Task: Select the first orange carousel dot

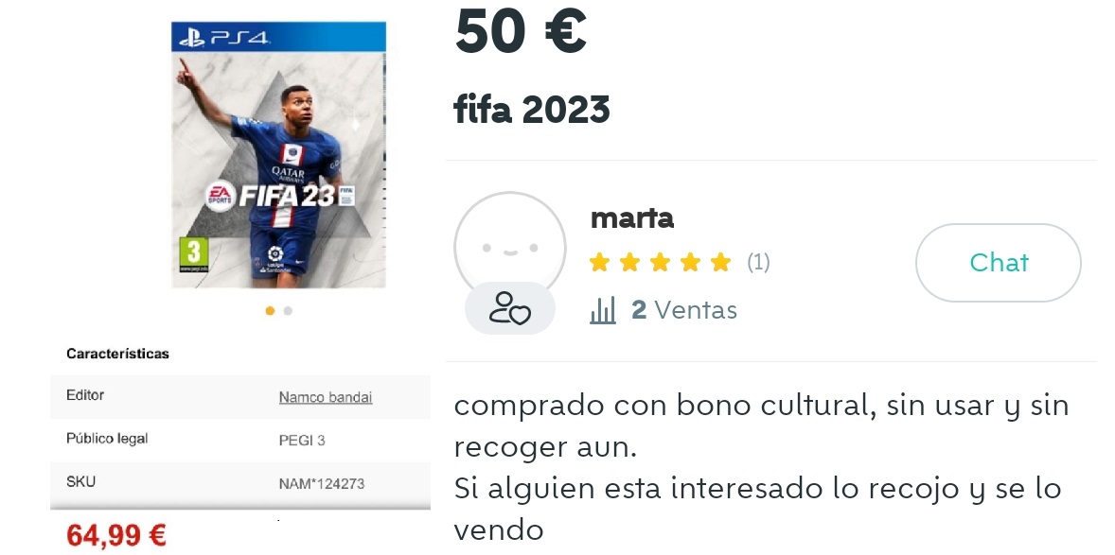Action: 270,310
